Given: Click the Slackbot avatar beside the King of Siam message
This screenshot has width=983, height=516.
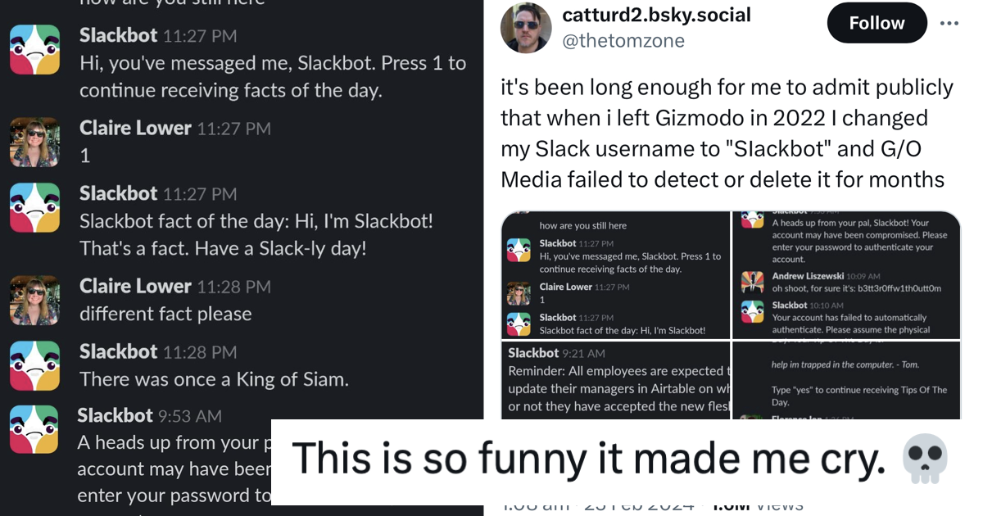Looking at the screenshot, I should point(34,365).
